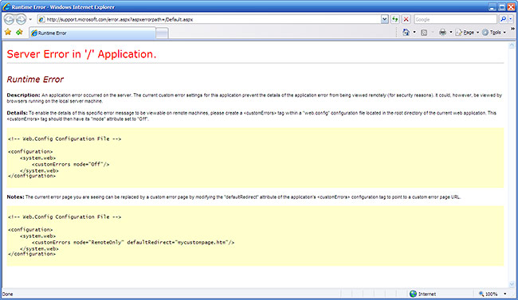
Task: Select the Runtime Error tab
Action: pyautogui.click(x=92, y=33)
